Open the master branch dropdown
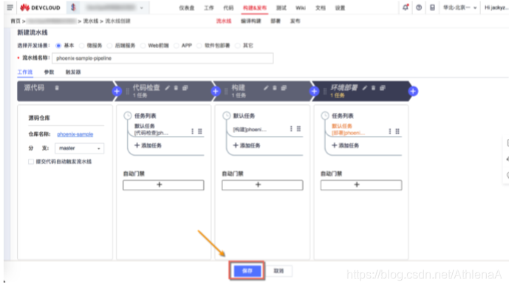This screenshot has height=288, width=509. click(x=80, y=148)
